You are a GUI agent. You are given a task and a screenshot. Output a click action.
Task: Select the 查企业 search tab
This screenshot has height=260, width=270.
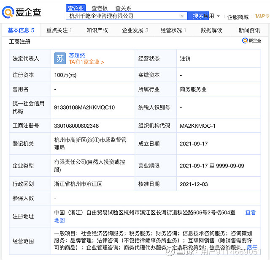(x=76, y=8)
